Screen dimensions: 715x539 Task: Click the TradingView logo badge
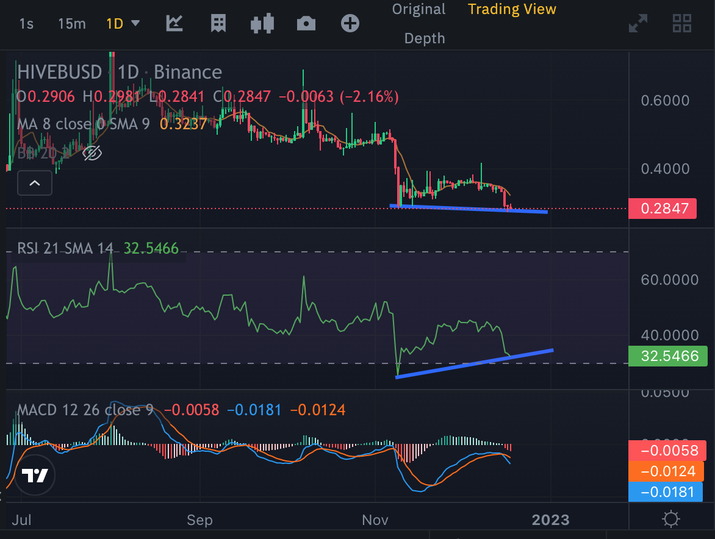[35, 475]
